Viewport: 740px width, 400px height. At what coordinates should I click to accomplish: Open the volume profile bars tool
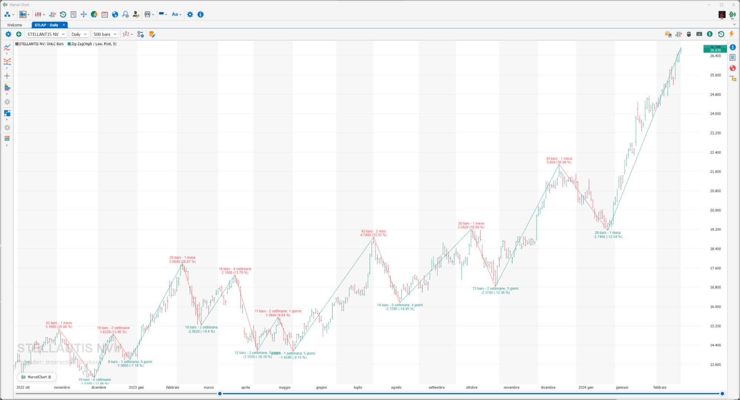(7, 87)
